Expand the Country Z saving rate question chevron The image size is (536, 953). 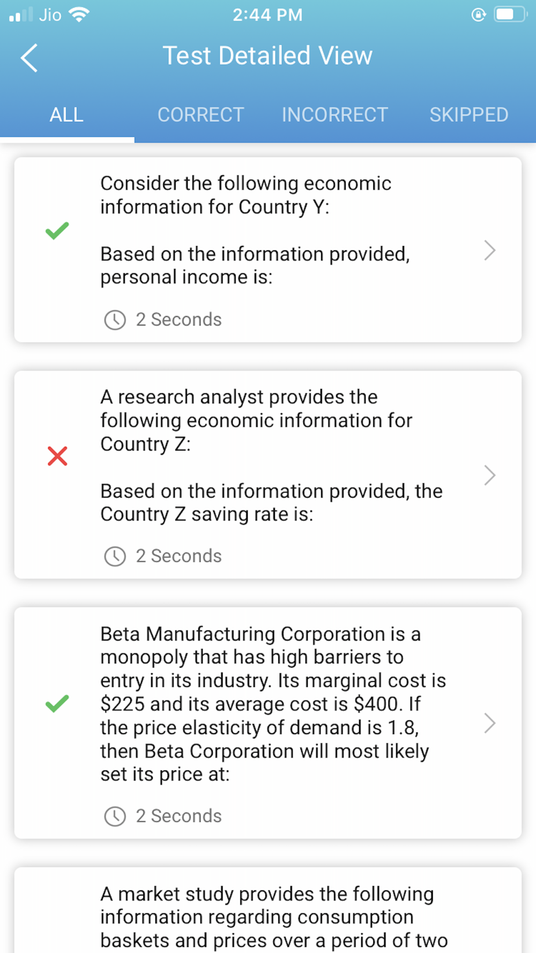[x=489, y=475]
